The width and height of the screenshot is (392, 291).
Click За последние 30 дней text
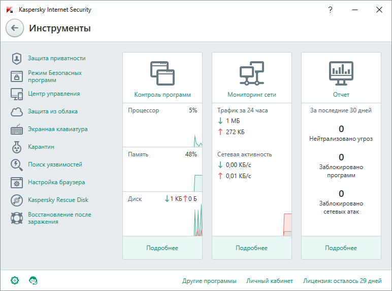(x=341, y=110)
